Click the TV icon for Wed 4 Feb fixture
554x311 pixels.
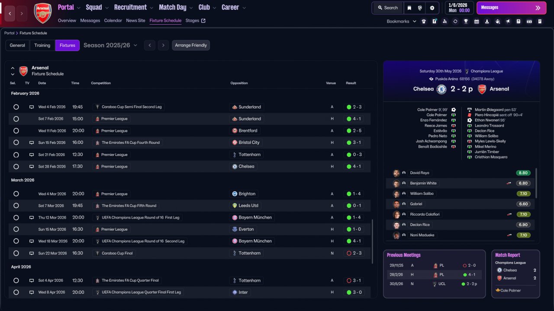click(31, 107)
